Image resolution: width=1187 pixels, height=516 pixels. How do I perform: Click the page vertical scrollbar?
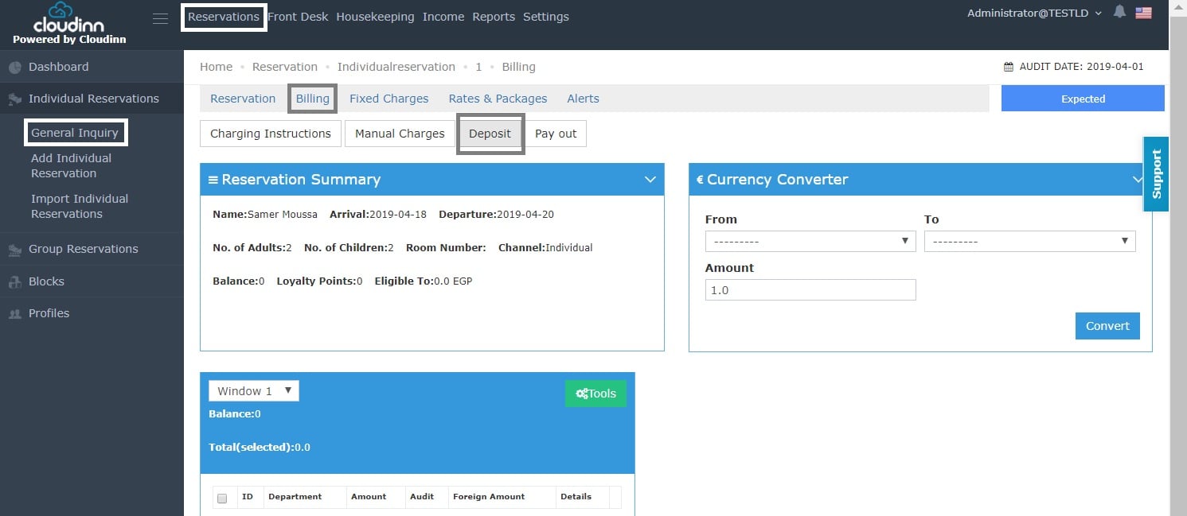[x=1177, y=258]
